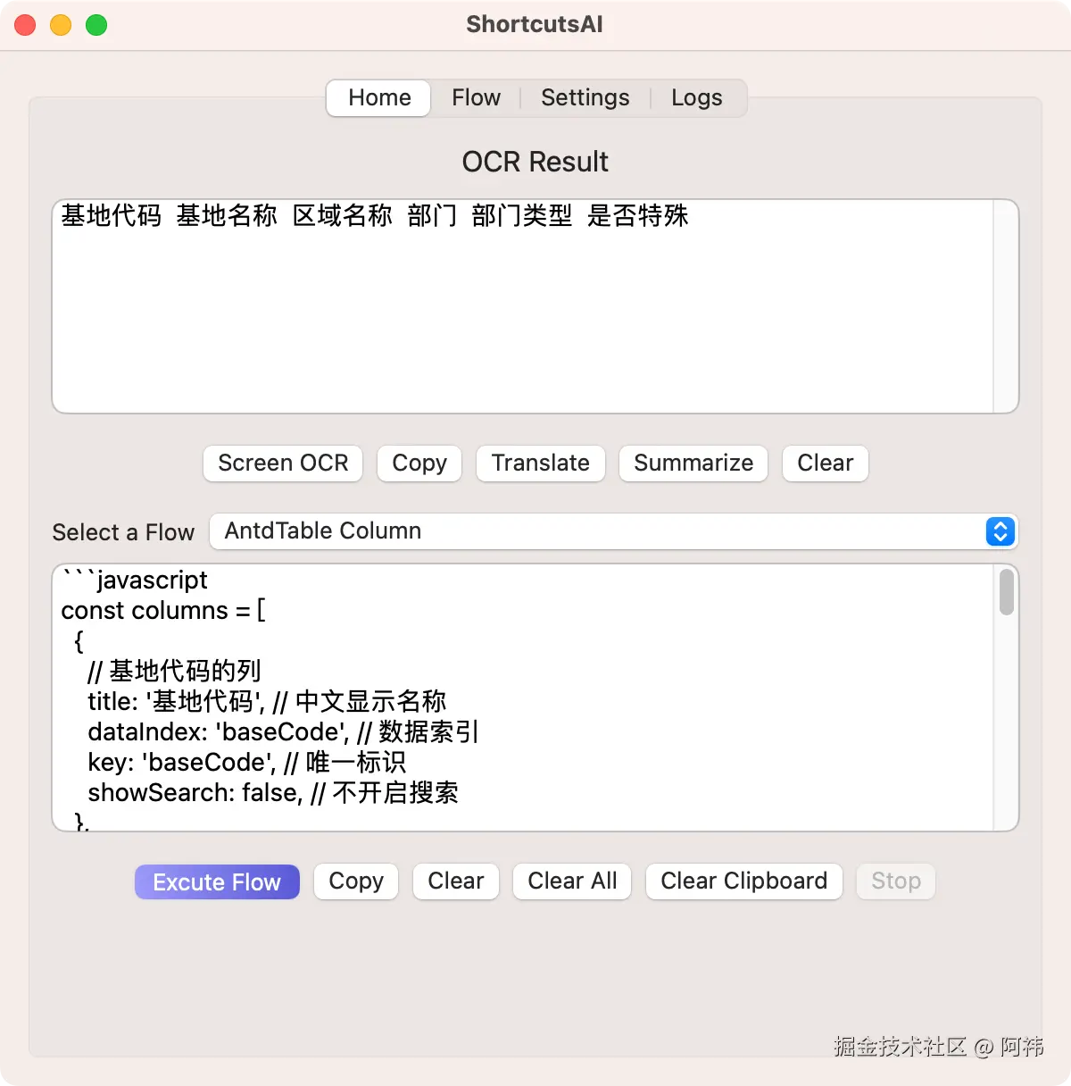This screenshot has width=1071, height=1086.
Task: Click the word 基地名称 in OCR result
Action: [x=227, y=216]
